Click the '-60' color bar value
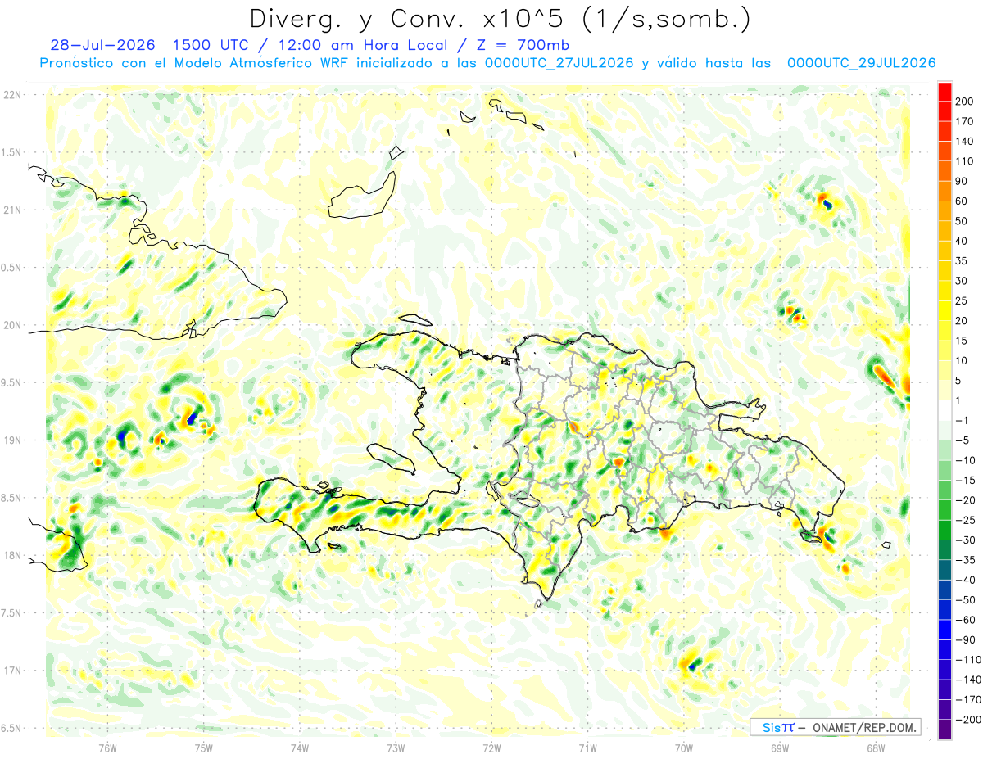This screenshot has height=759, width=983. pyautogui.click(x=967, y=620)
